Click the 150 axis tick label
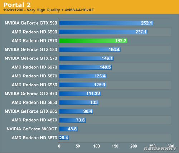 [x=115, y=146]
